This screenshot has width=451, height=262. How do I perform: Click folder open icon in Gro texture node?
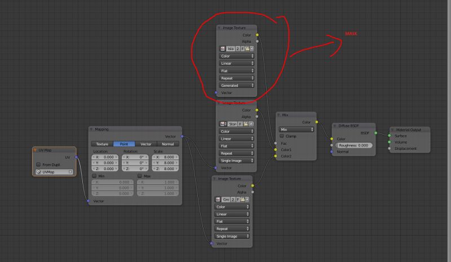coord(242,199)
